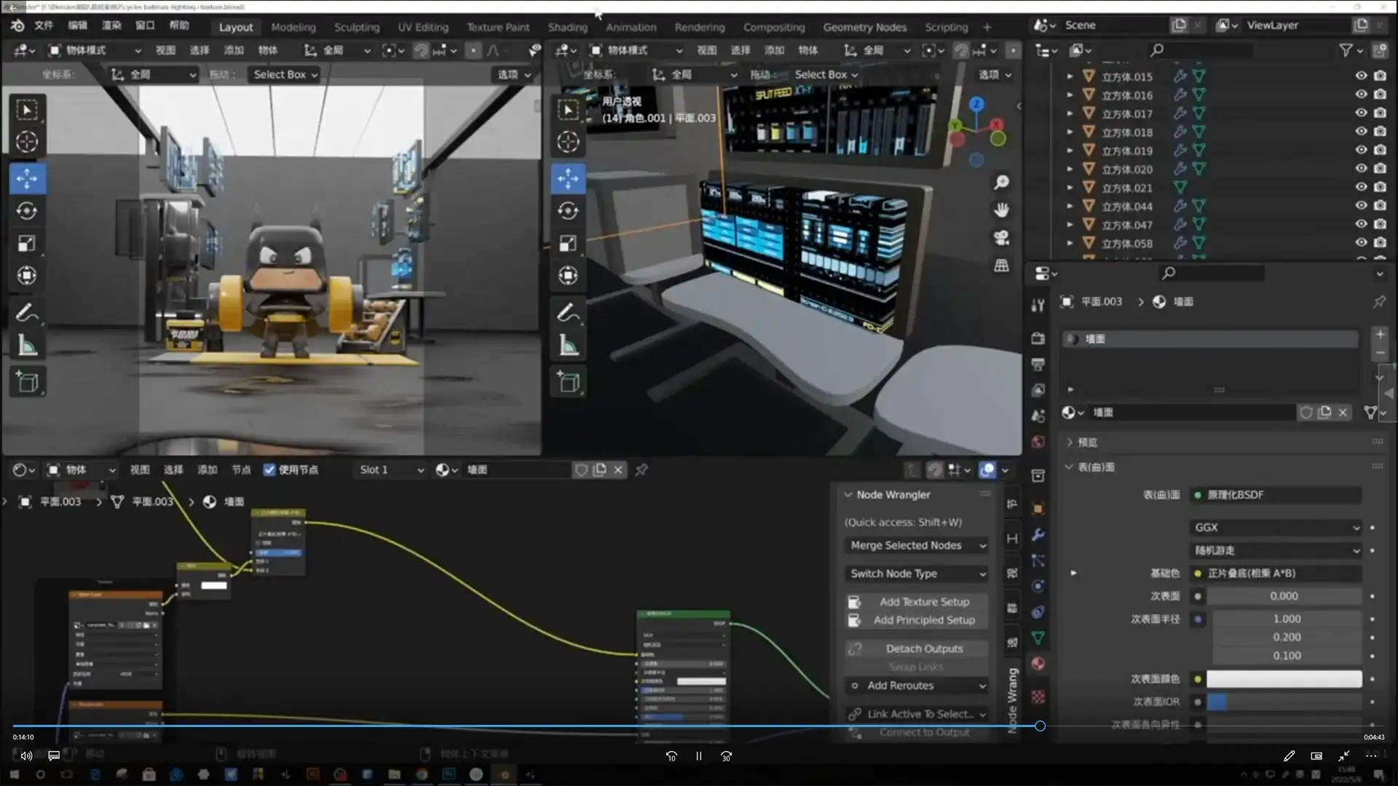Click the Add Principled Setup button
The image size is (1398, 786).
click(923, 620)
